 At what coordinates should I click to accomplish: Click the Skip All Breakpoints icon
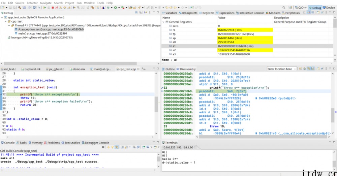coord(39,7)
